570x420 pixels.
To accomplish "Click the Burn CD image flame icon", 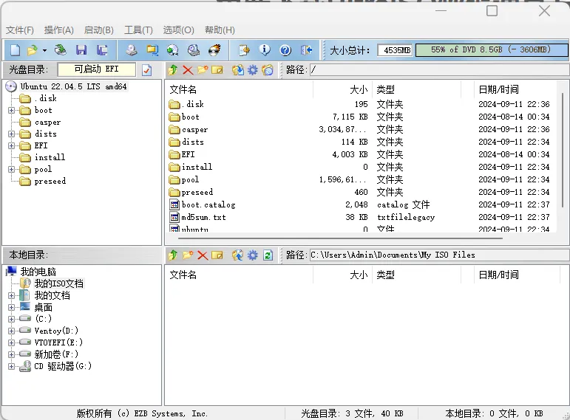I will [x=214, y=50].
